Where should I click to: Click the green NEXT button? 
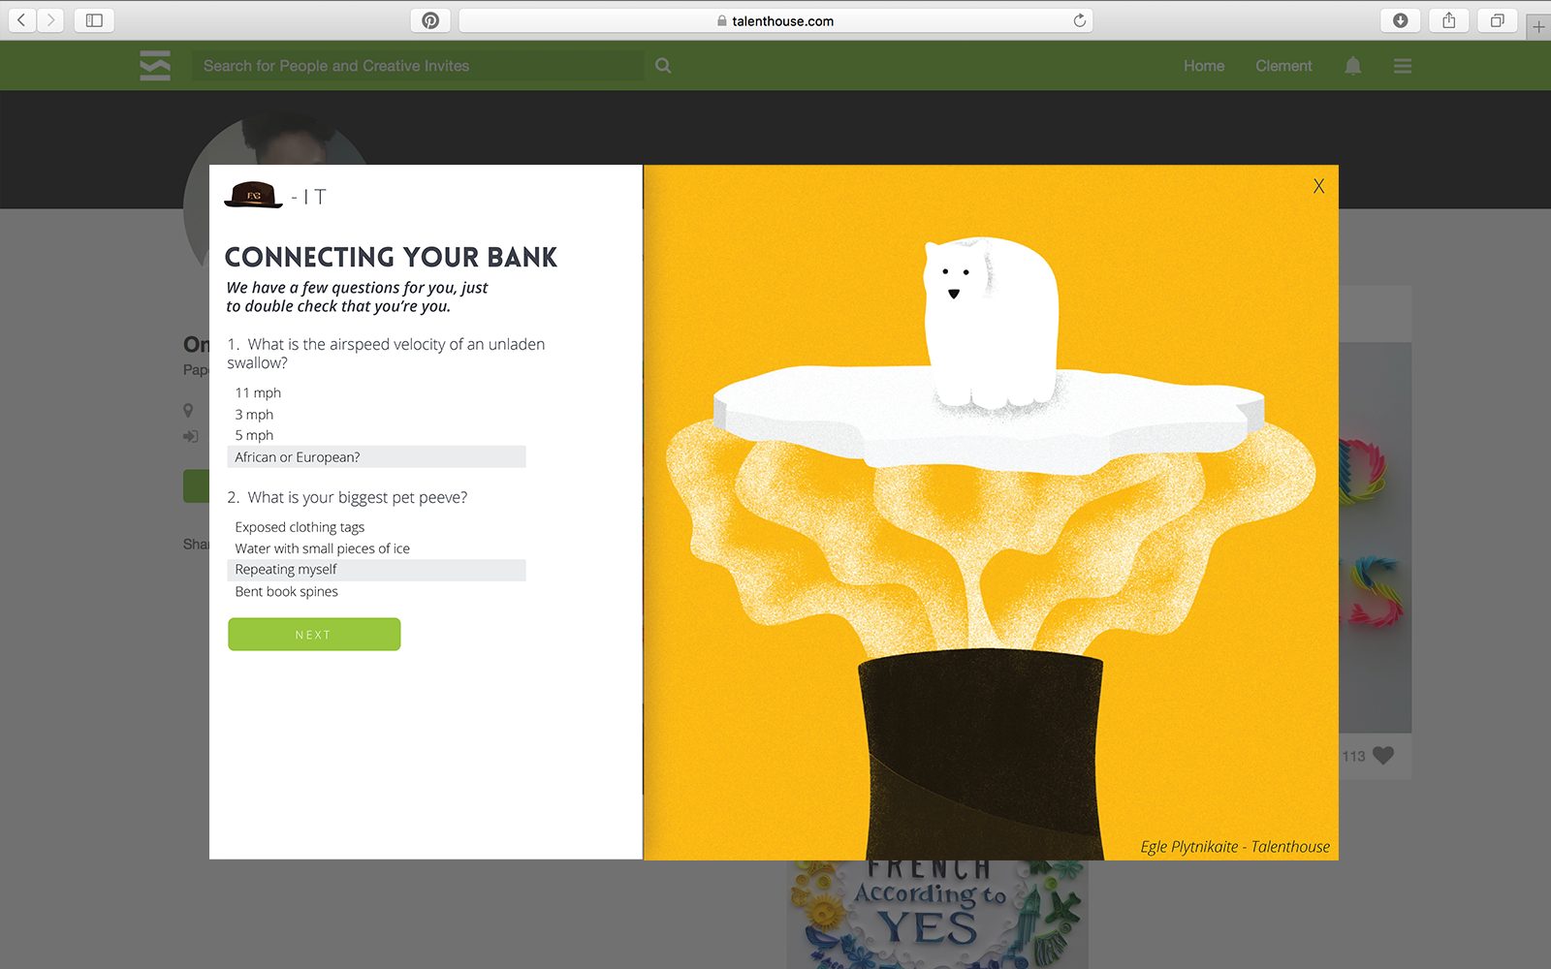[314, 635]
